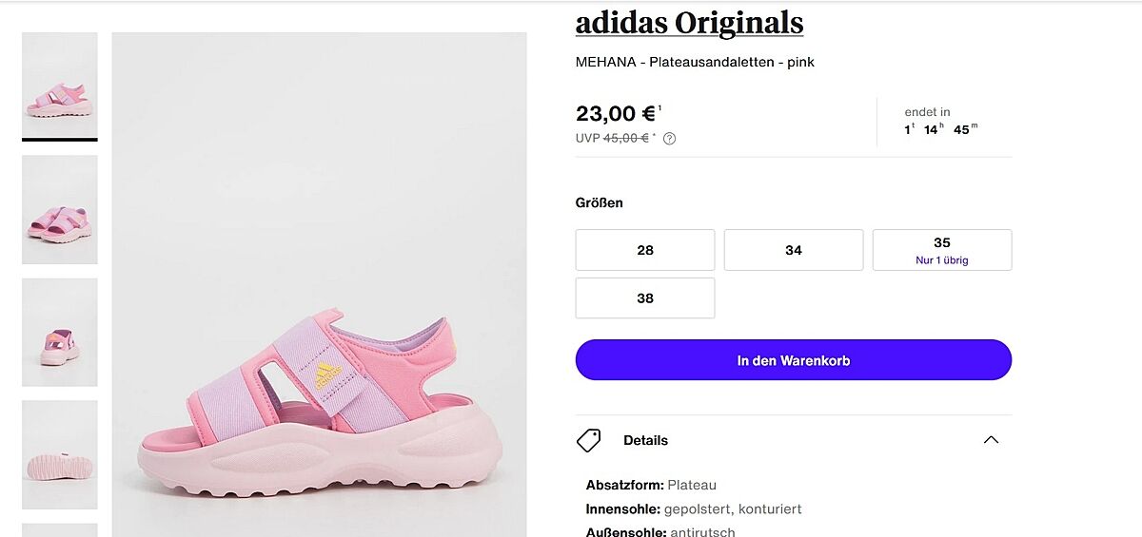Show first thumbnail side view of sandal
Screen dimensions: 1142x537
click(60, 86)
